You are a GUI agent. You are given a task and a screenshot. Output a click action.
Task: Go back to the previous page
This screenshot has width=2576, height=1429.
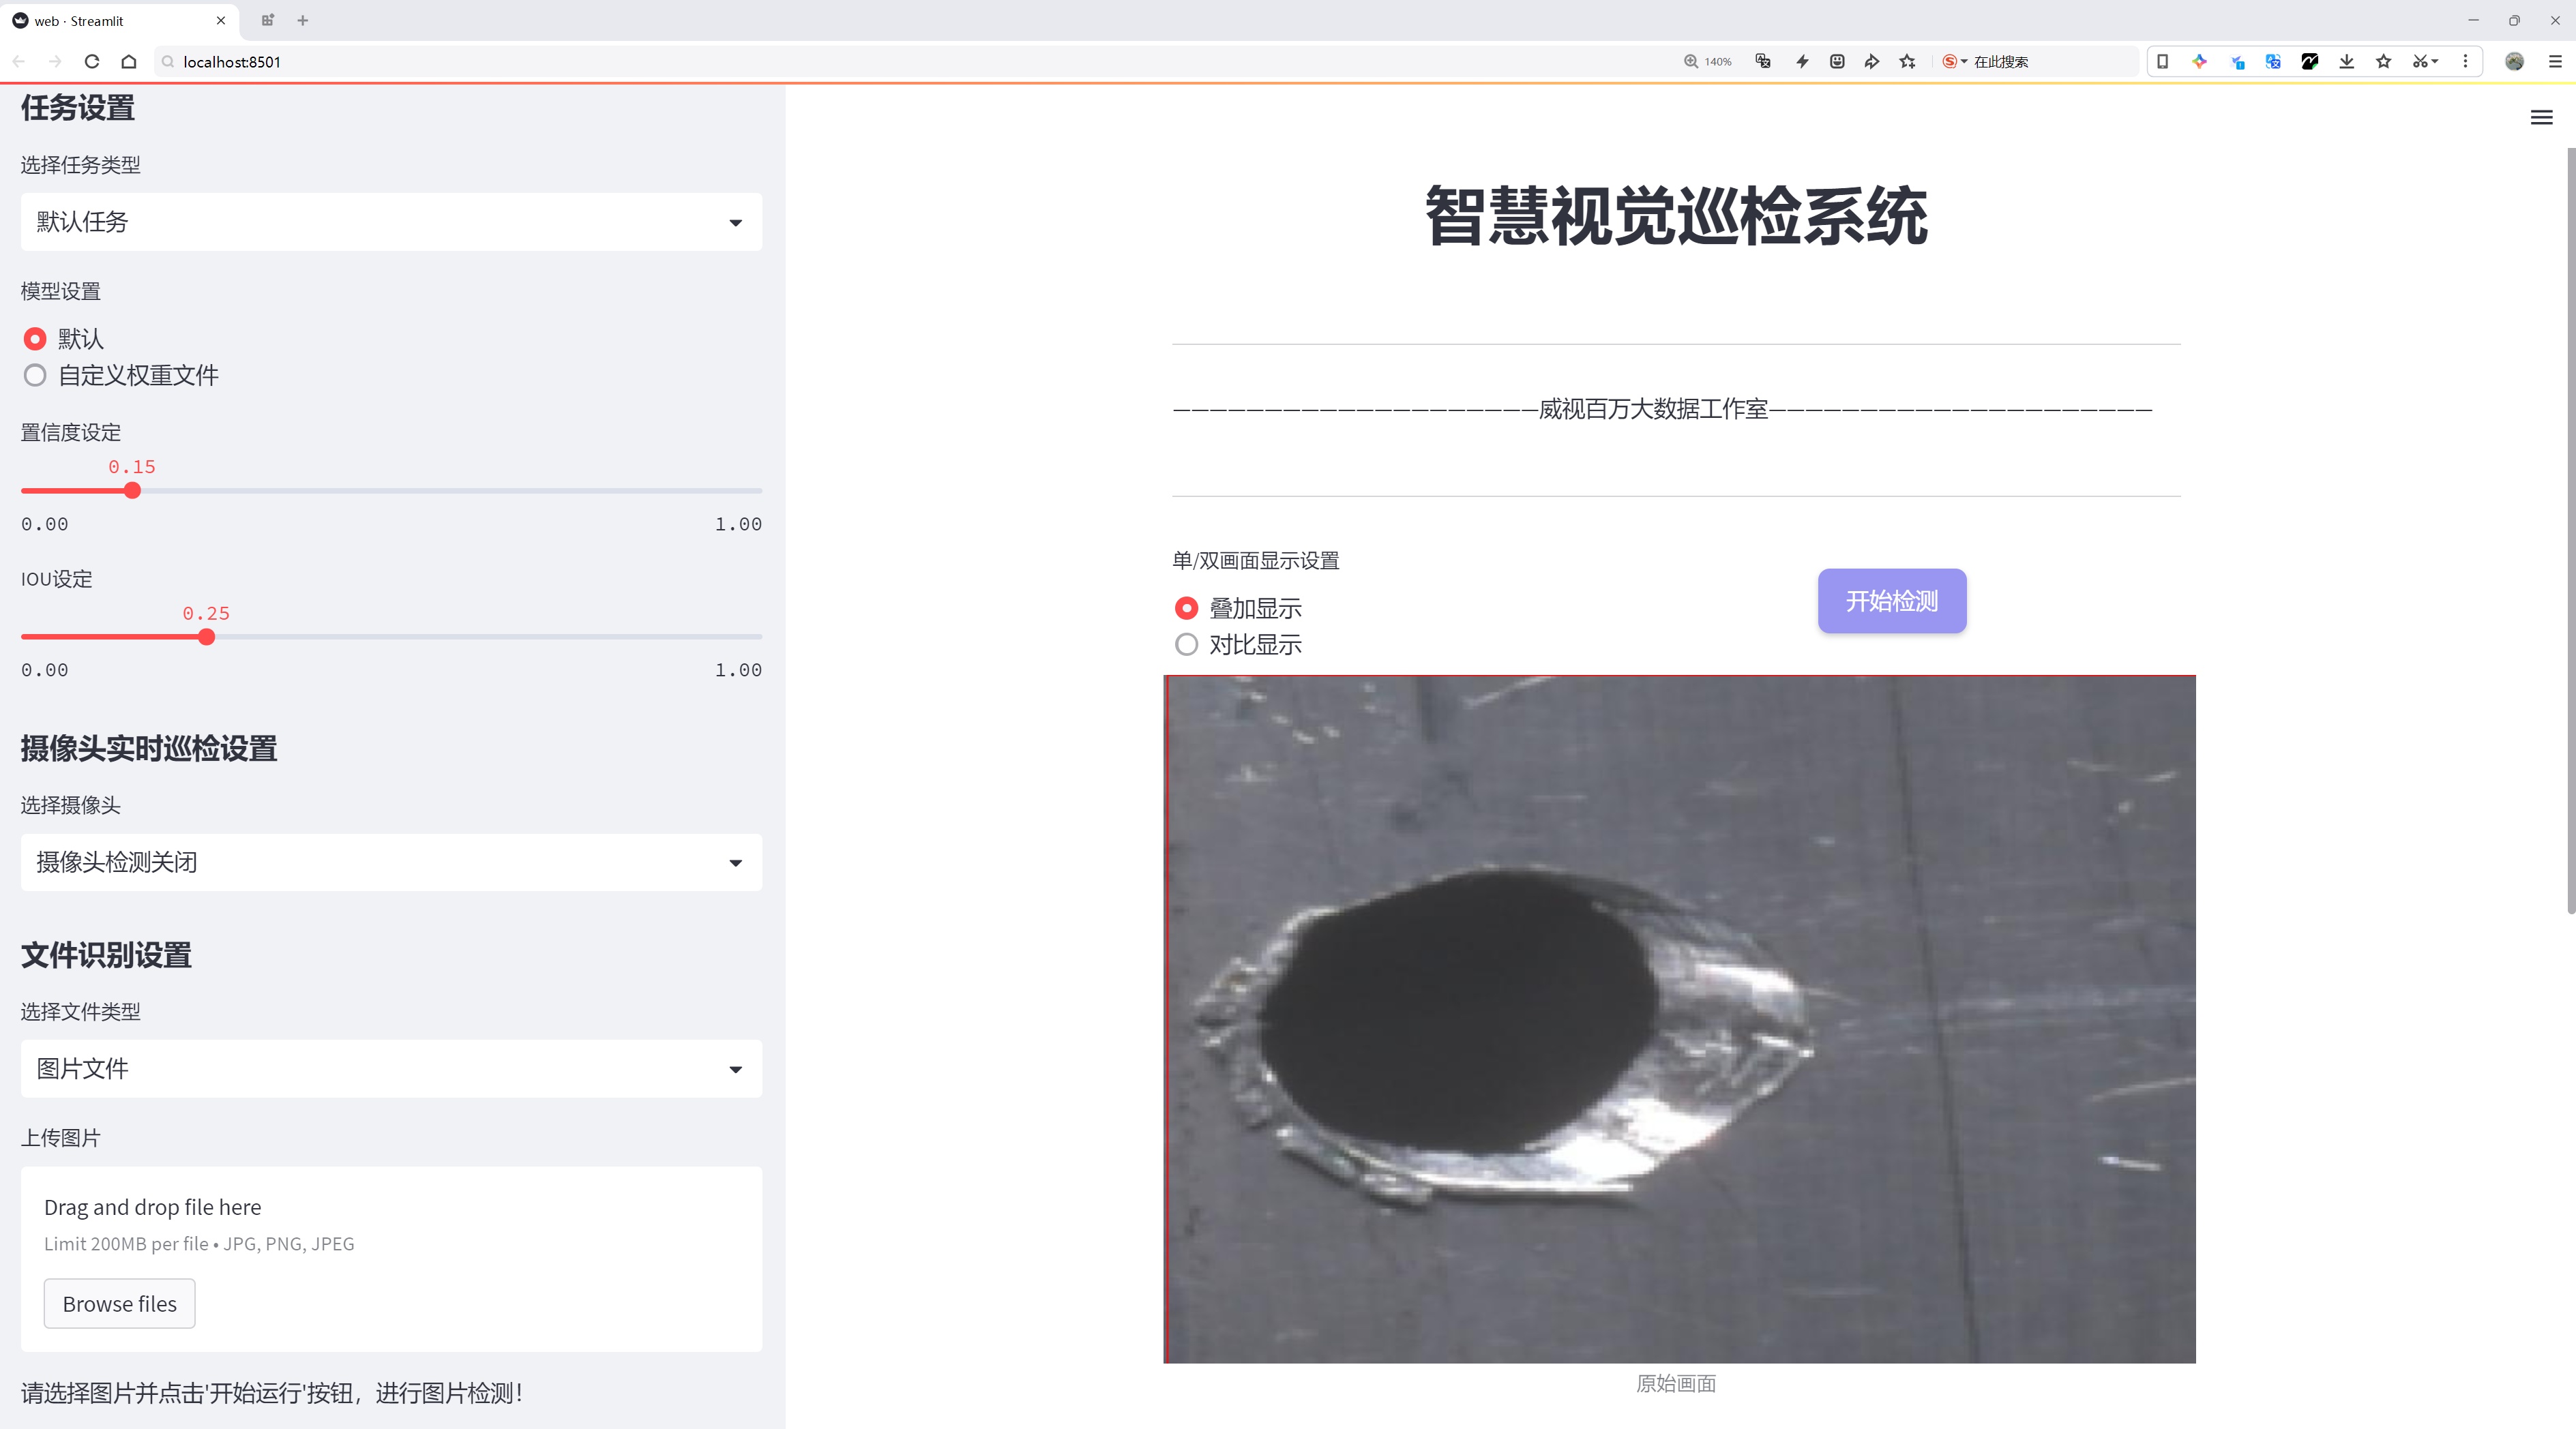[x=19, y=61]
